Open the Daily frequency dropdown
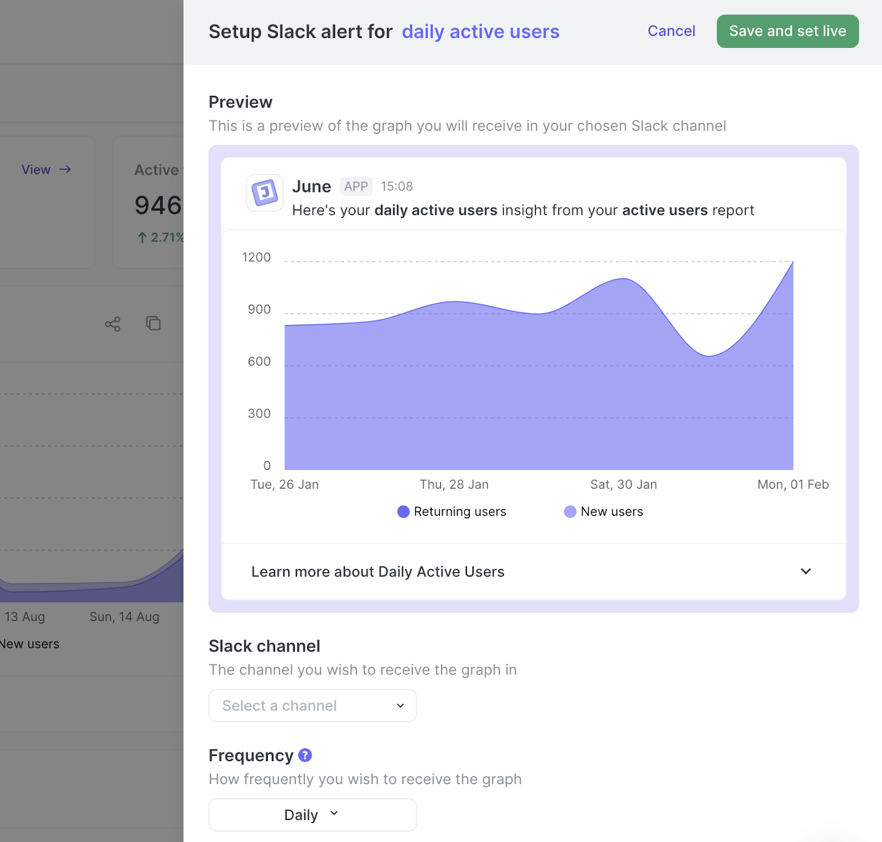Image resolution: width=882 pixels, height=842 pixels. 313,814
